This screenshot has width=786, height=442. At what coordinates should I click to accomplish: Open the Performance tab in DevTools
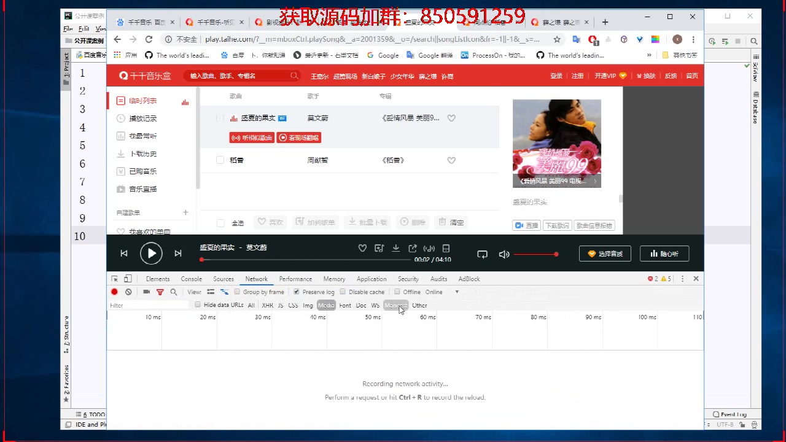click(x=295, y=279)
